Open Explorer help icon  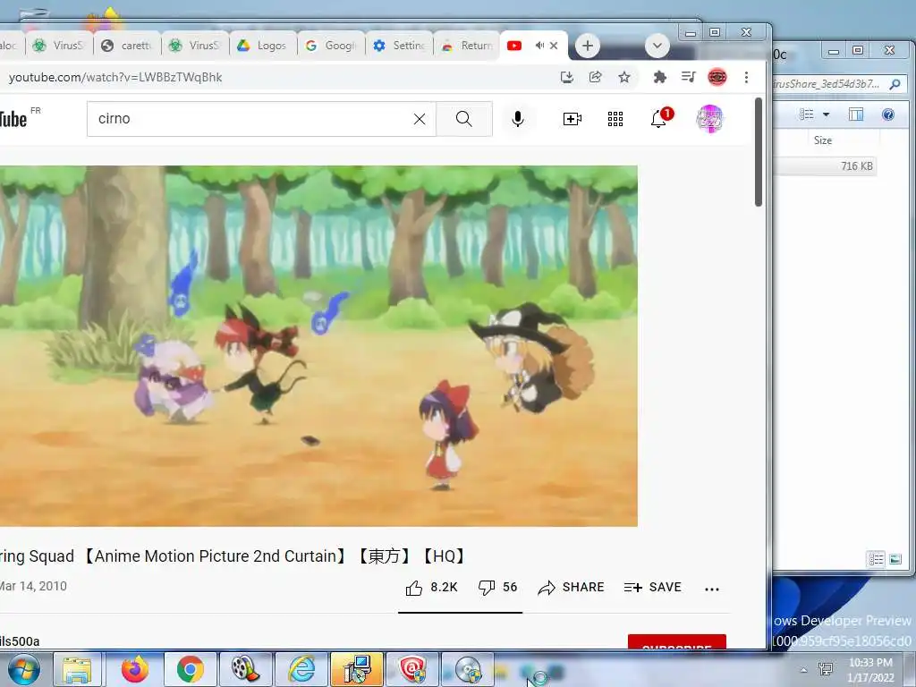[x=888, y=114]
